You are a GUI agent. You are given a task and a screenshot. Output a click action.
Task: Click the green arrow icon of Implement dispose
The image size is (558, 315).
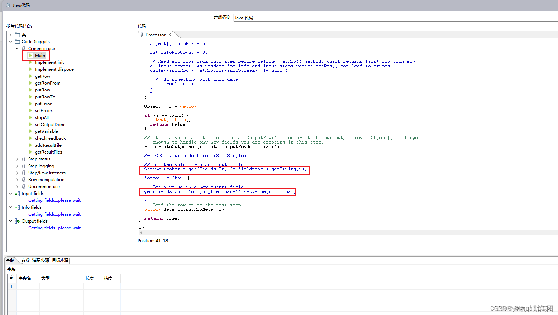[30, 69]
